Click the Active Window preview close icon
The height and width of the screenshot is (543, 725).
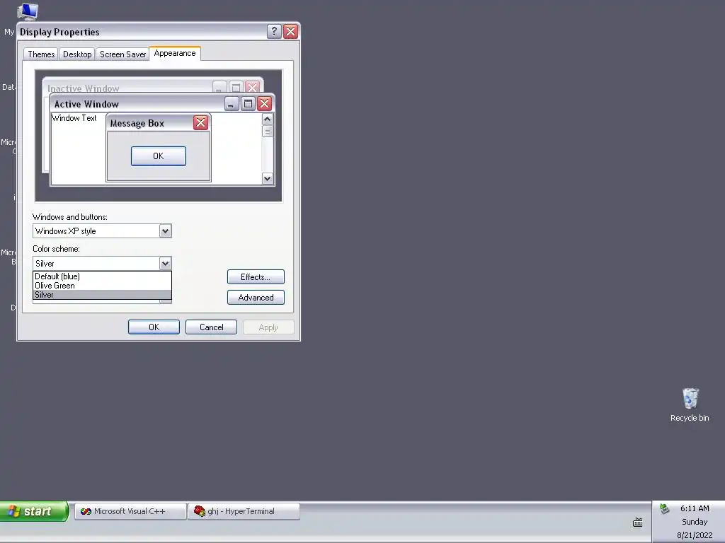265,103
